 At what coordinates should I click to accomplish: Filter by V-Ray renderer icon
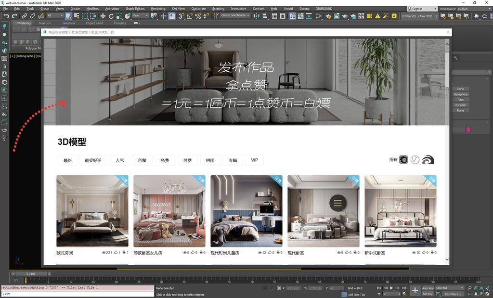(x=415, y=160)
